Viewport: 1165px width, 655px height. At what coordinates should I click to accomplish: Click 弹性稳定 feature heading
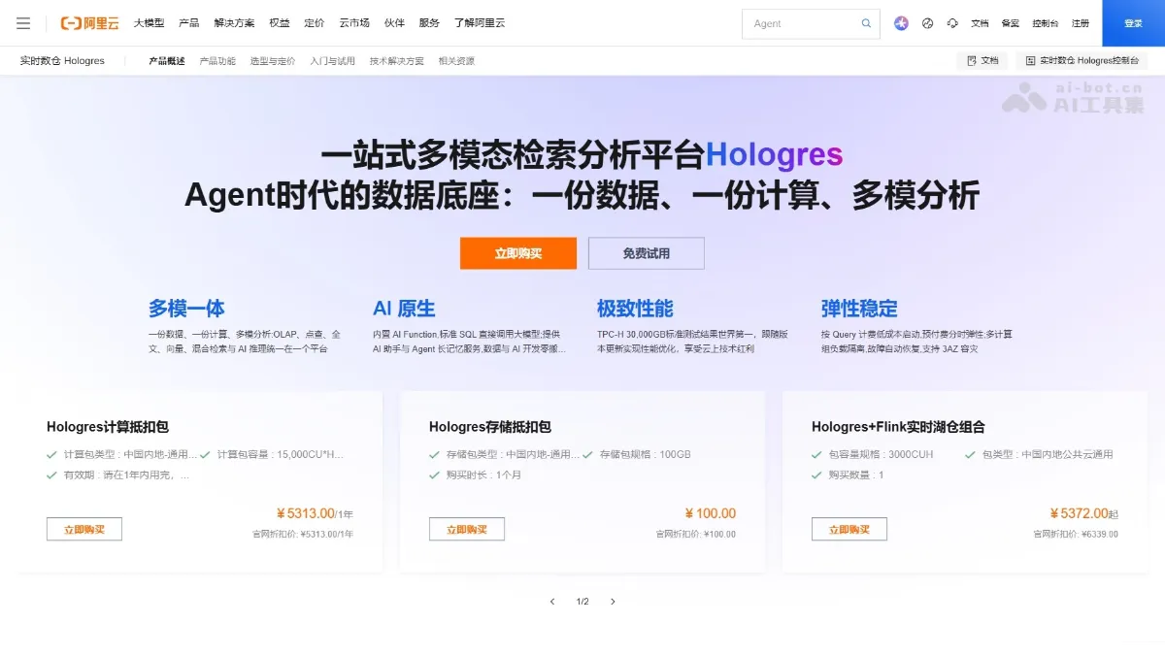[x=859, y=309]
